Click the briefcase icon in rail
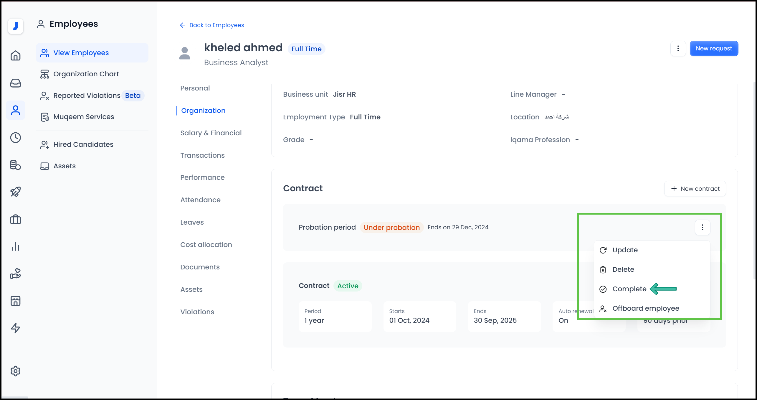Viewport: 757px width, 400px height. [15, 219]
